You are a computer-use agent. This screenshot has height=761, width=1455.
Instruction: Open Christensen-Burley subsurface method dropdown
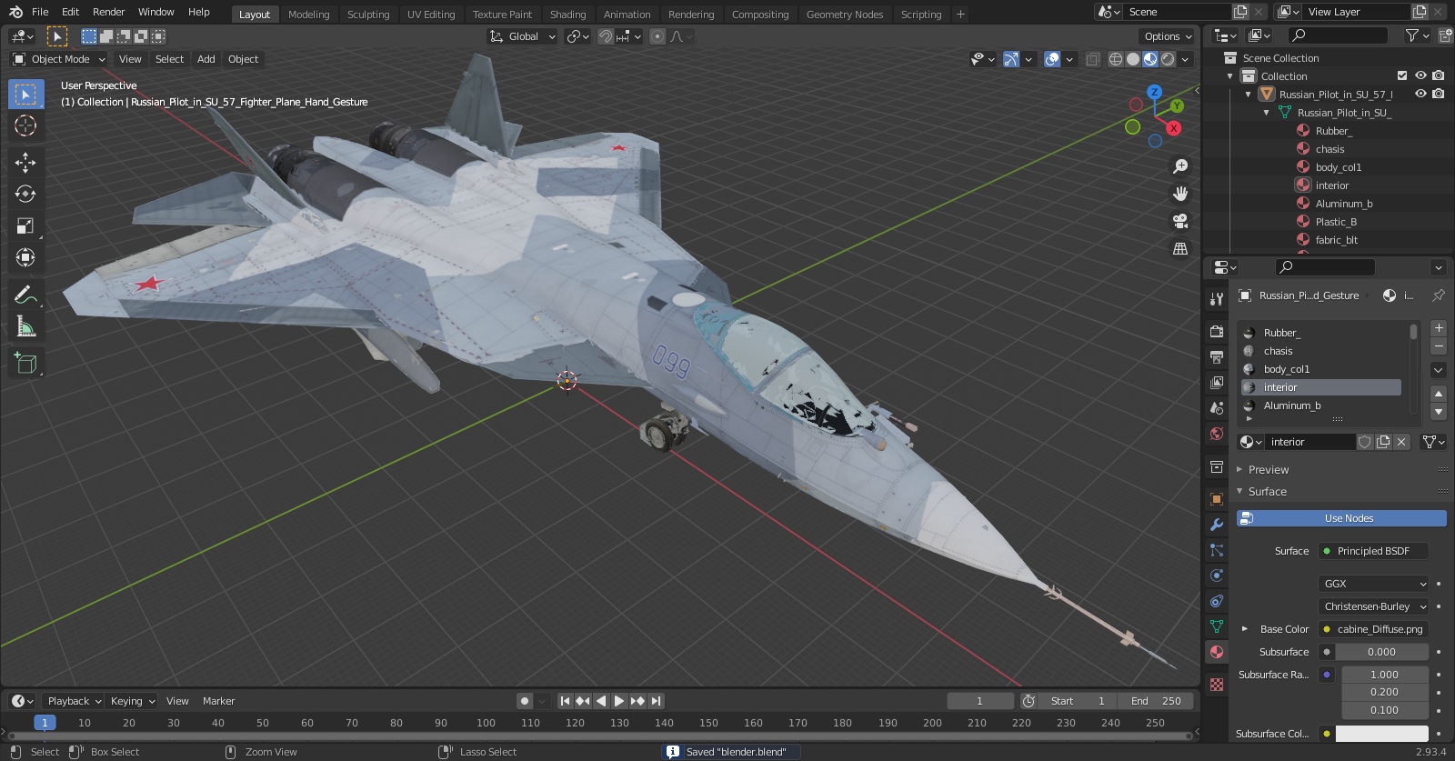[1374, 606]
